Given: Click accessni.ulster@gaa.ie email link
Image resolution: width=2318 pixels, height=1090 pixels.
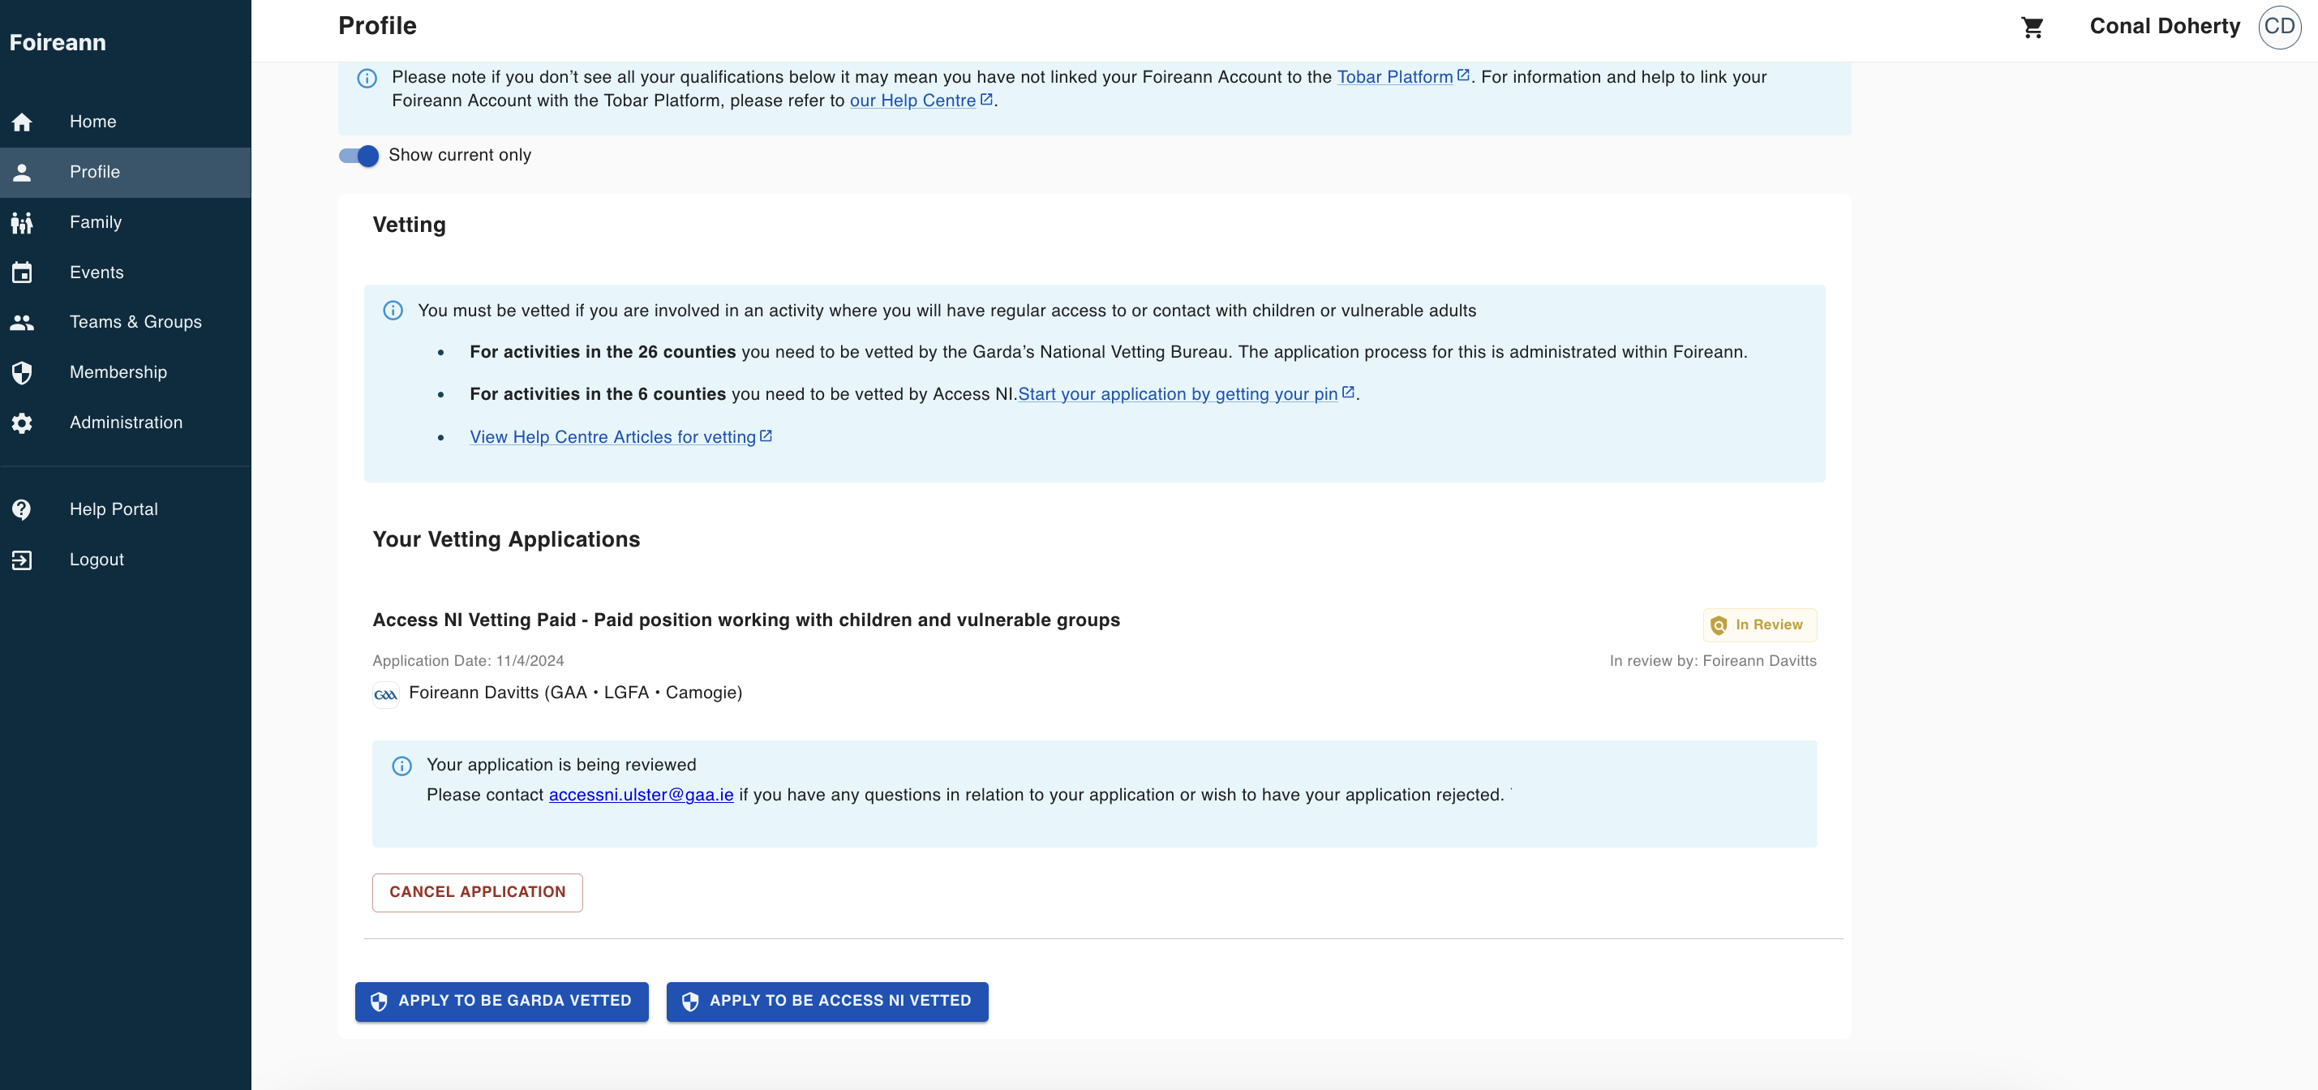Looking at the screenshot, I should (642, 795).
